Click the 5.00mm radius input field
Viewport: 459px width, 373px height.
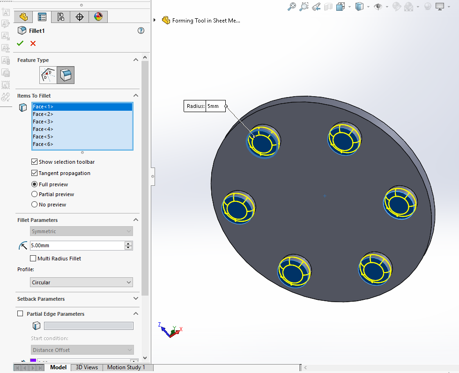76,245
